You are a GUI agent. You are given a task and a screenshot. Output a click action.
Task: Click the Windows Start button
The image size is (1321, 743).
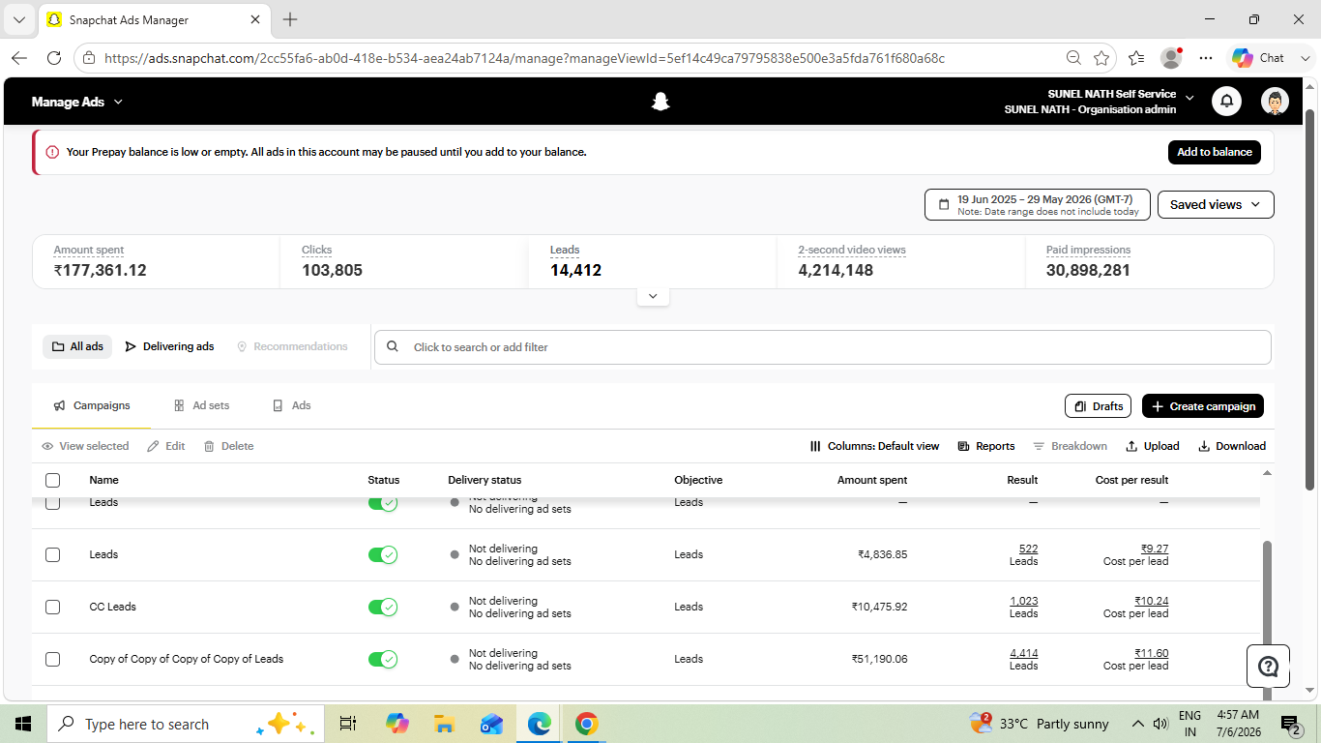click(x=22, y=724)
